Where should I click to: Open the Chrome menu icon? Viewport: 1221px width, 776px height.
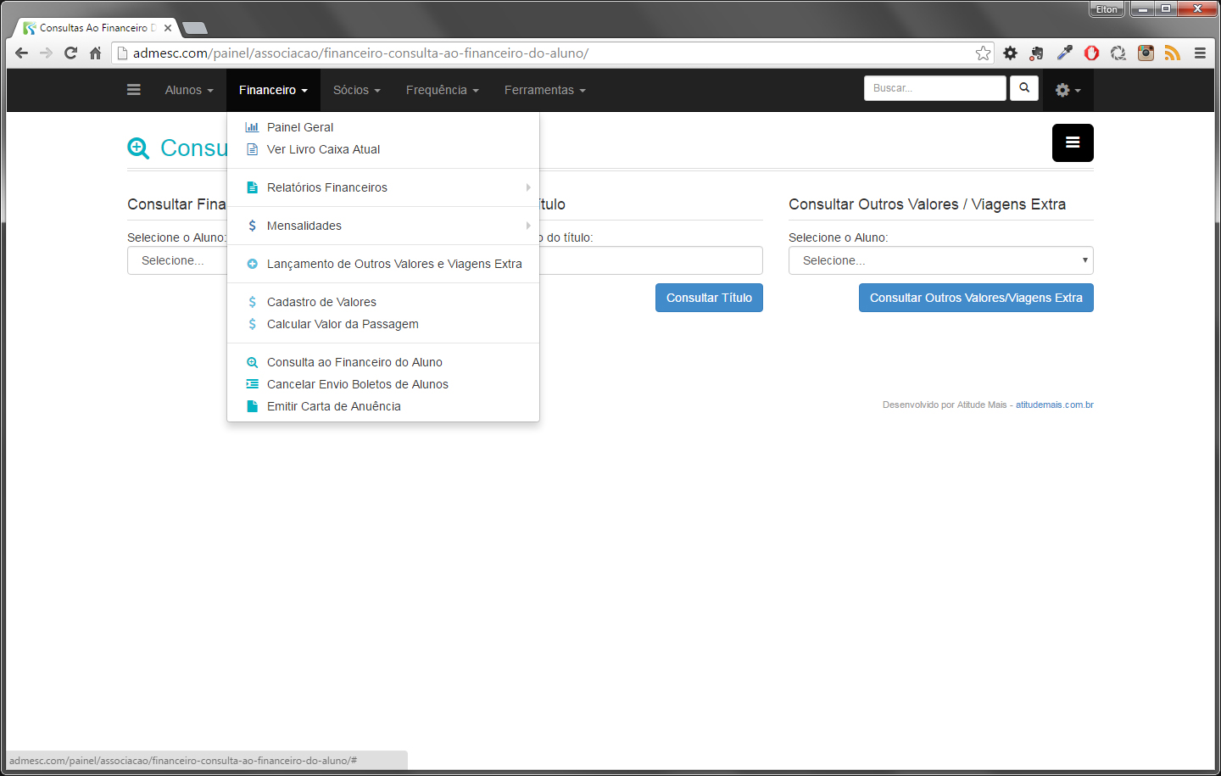(1200, 53)
